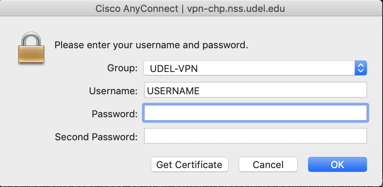Confirm login with the OK button

(x=337, y=164)
